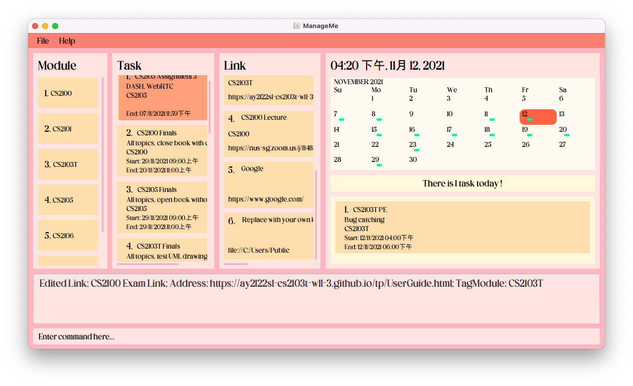Select module 4. CS2105

tap(68, 200)
